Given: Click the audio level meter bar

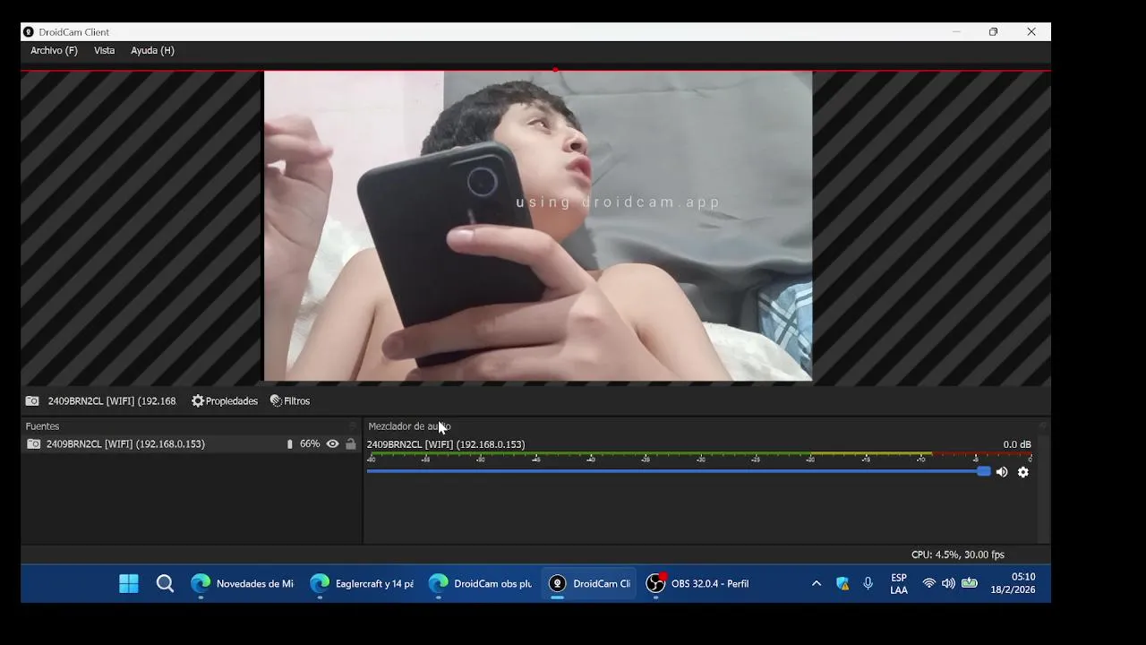Looking at the screenshot, I should point(699,455).
